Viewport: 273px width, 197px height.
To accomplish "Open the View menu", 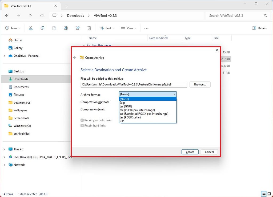I will pos(128,28).
